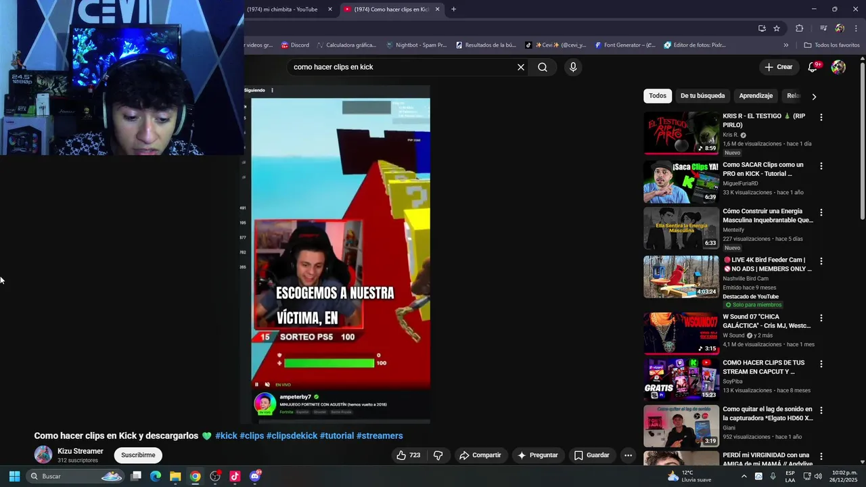Image resolution: width=866 pixels, height=487 pixels.
Task: Click the Compartir share button
Action: point(480,455)
